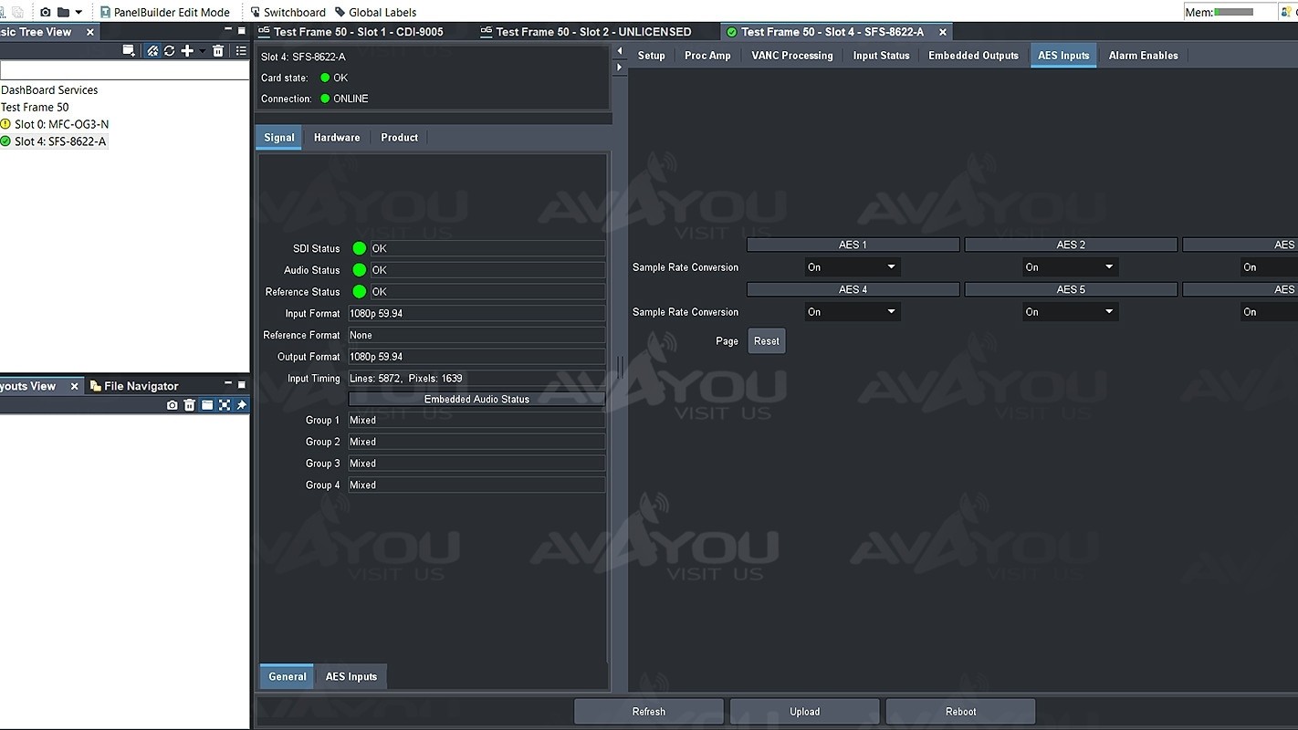Open the Setup tab
1298x730 pixels.
coord(651,56)
